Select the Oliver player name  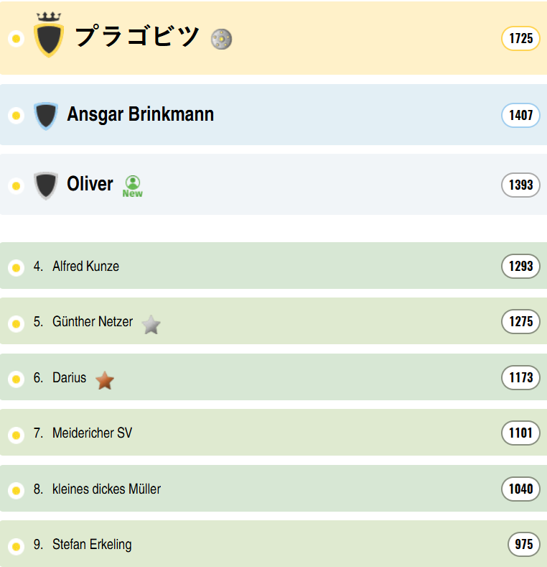pyautogui.click(x=90, y=184)
